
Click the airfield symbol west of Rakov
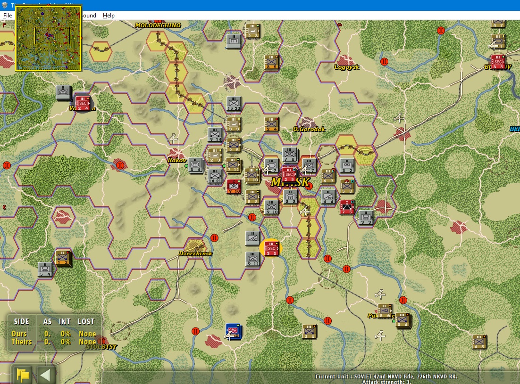click(172, 139)
